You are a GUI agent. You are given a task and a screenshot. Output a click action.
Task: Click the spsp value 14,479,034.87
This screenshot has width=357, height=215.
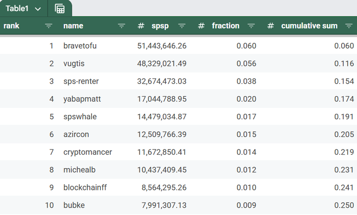(x=162, y=117)
